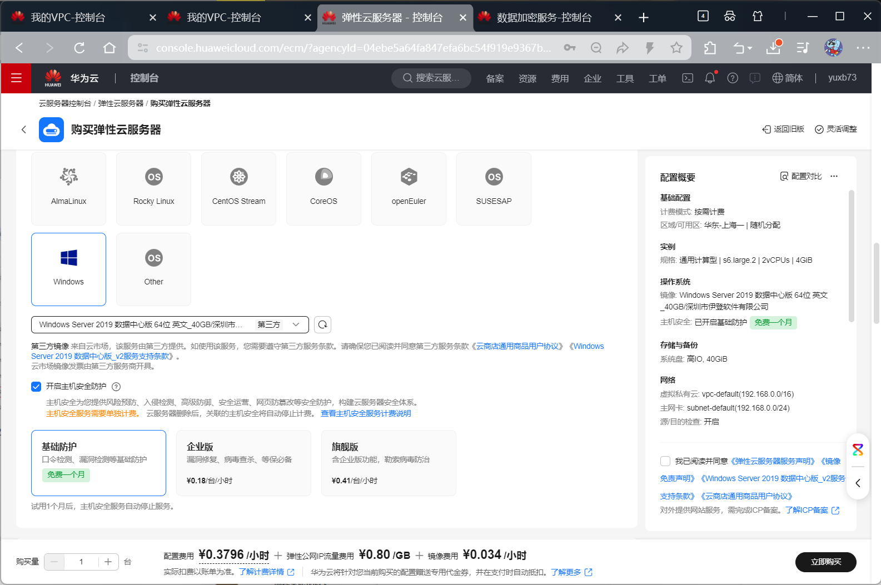Screen dimensions: 881x585
Task: Toggle 开启主机安全防护 checkbox
Action: 36,387
